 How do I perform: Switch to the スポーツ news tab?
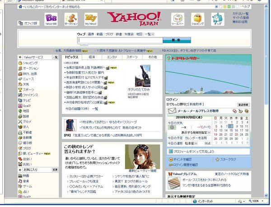tap(132, 57)
